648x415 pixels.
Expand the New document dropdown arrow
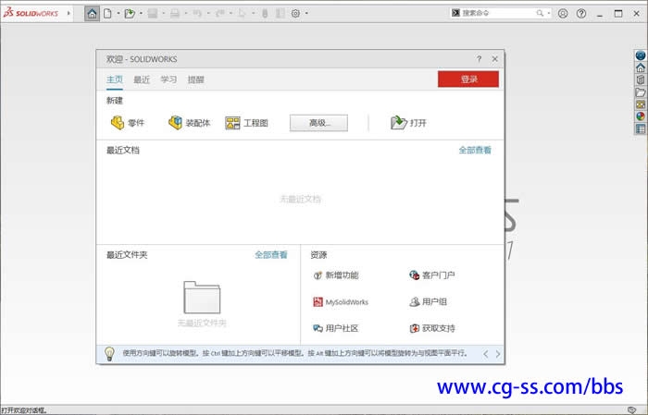point(118,14)
